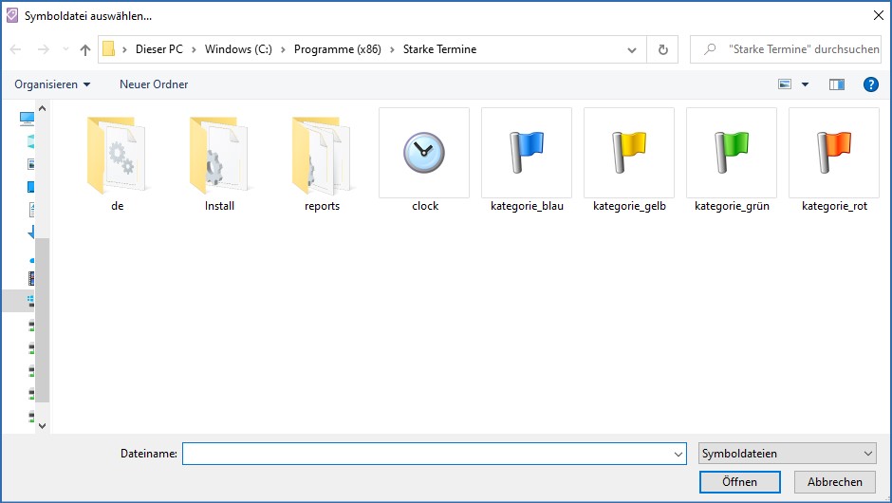Toggle the preview pane icon
The width and height of the screenshot is (892, 503).
[x=836, y=84]
